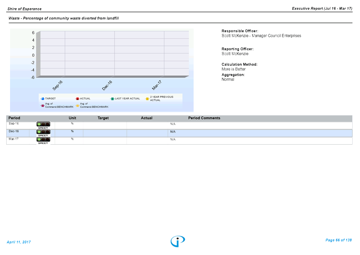This screenshot has width=360, height=255.
Task: Click the blue 'i' logo in footer
Action: [178, 241]
